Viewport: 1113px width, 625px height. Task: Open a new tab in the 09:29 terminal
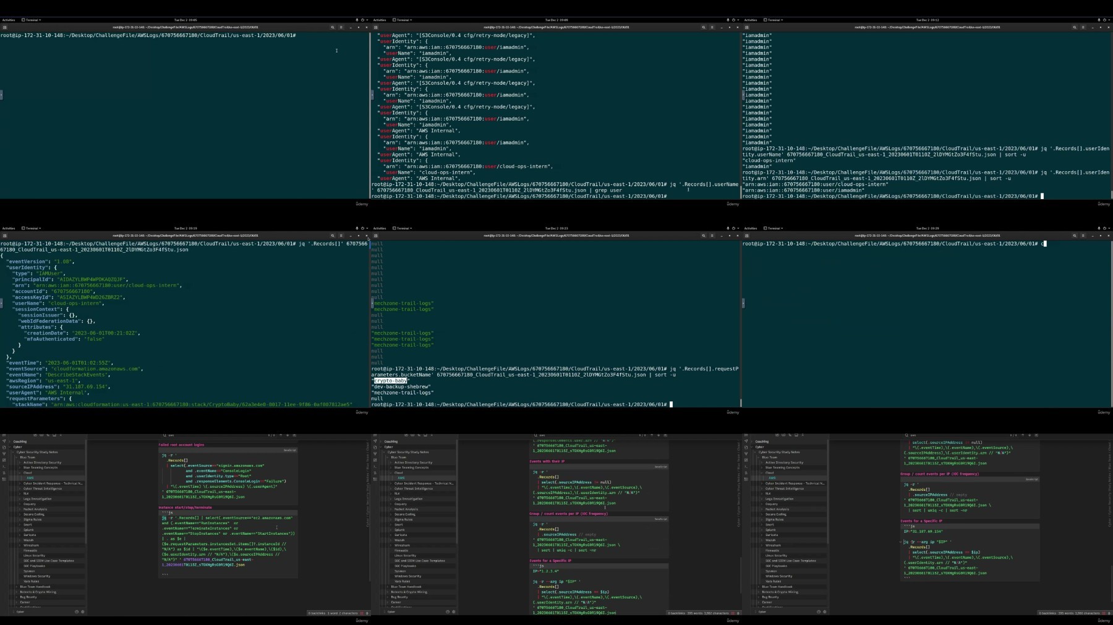tap(746, 236)
